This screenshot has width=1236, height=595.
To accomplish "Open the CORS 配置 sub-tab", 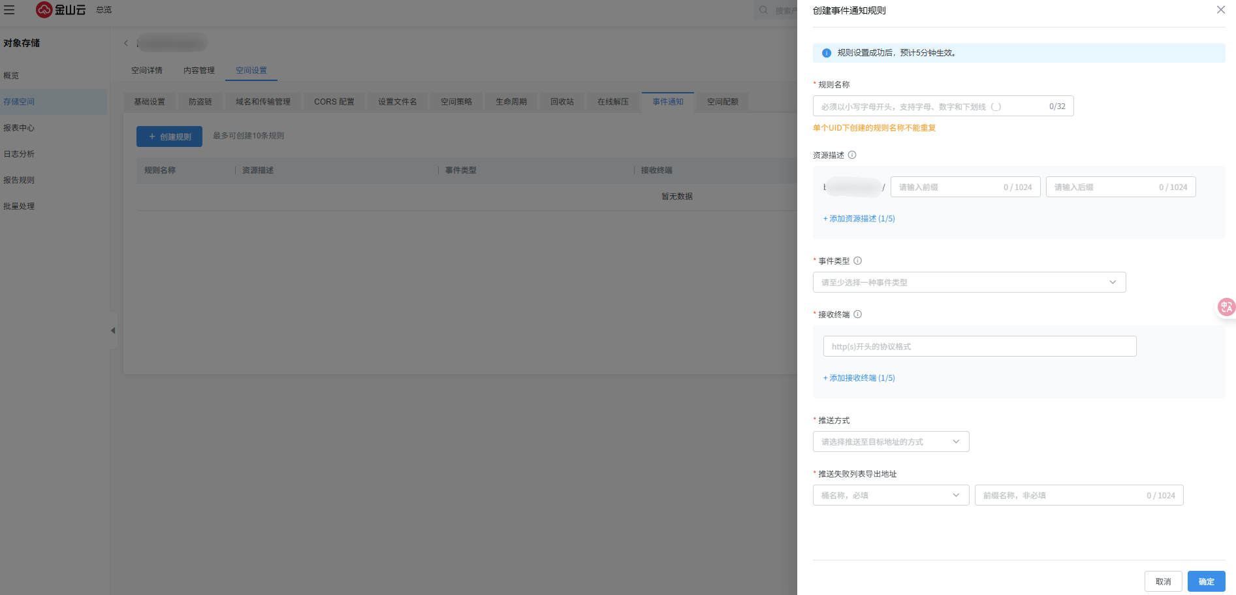I will click(x=334, y=102).
